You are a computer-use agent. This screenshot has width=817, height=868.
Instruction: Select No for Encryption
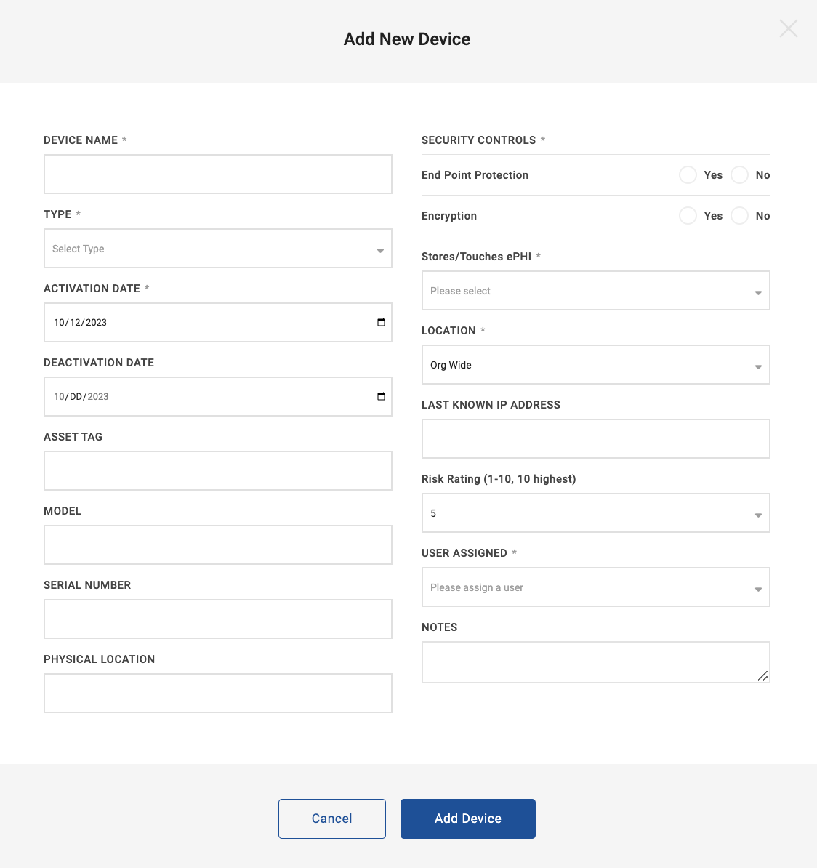click(739, 216)
